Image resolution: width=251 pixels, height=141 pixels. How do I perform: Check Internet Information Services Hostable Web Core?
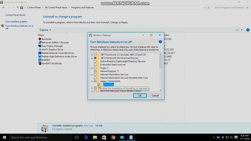95,78
